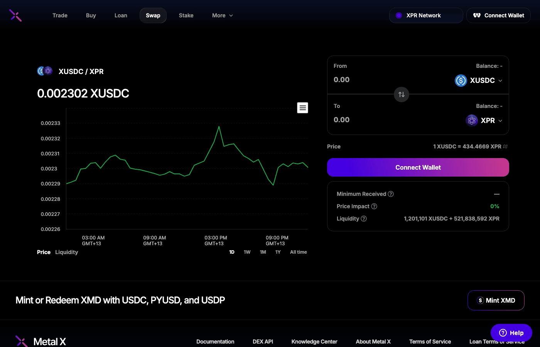Open the Price Impact help tooltip
The width and height of the screenshot is (540, 347).
coord(374,206)
